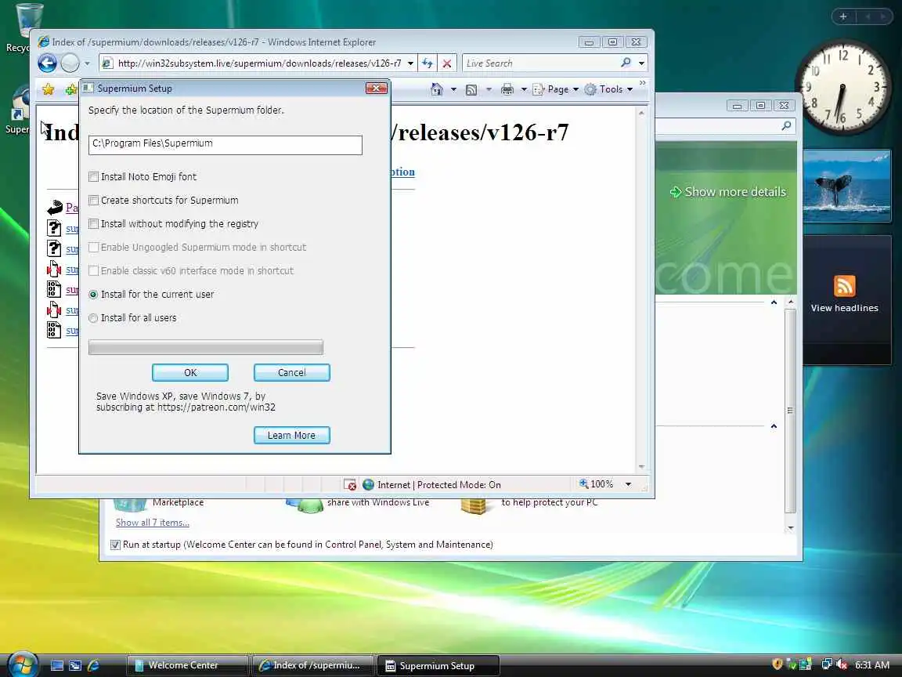Viewport: 902px width, 677px height.
Task: Open Show all 7 items link
Action: pyautogui.click(x=153, y=523)
